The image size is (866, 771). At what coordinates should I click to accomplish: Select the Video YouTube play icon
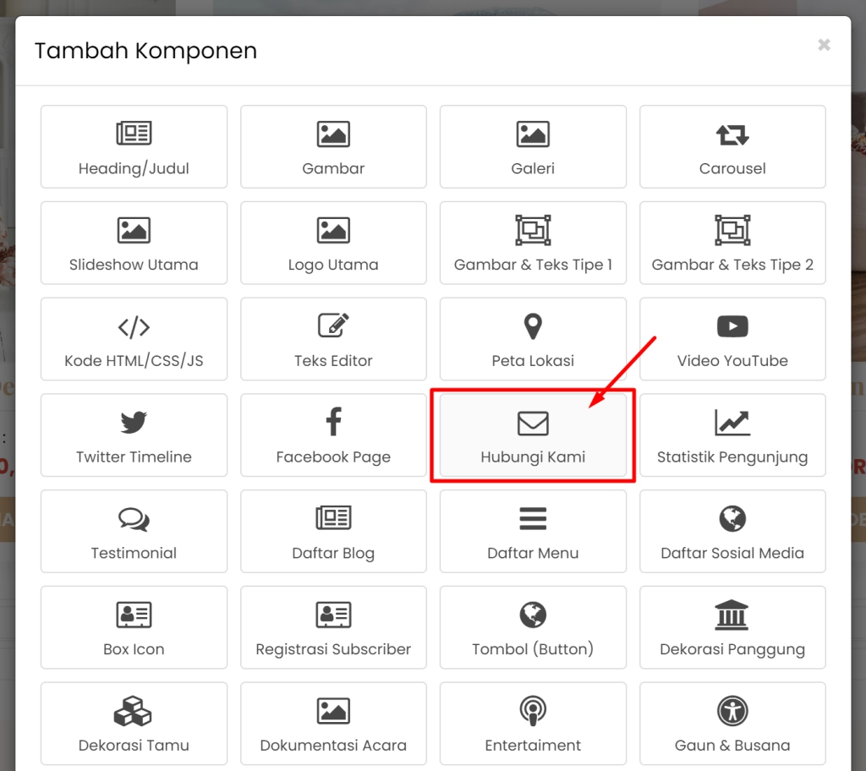tap(732, 326)
